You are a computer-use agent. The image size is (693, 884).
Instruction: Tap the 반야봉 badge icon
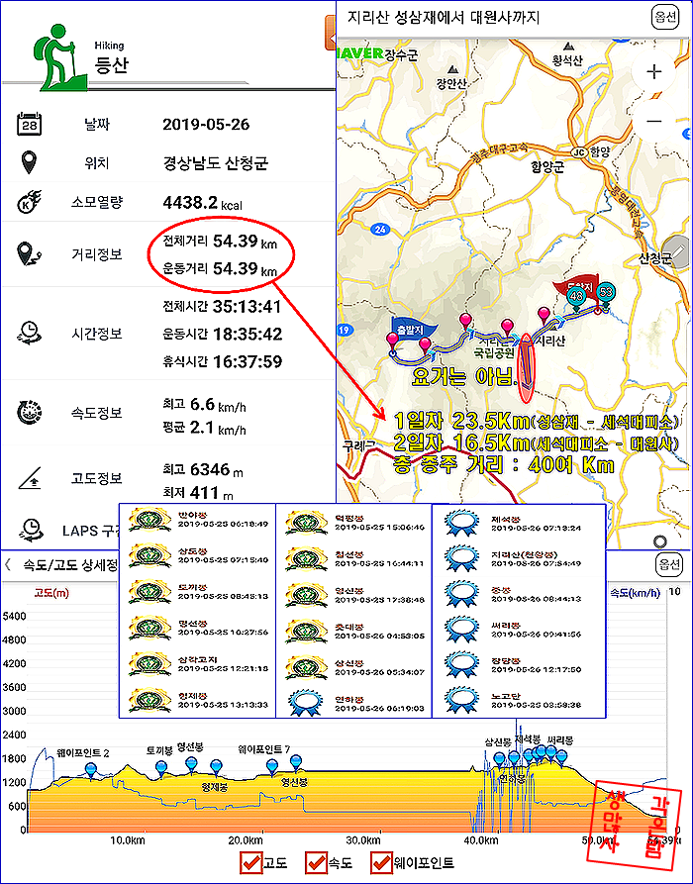pyautogui.click(x=148, y=520)
